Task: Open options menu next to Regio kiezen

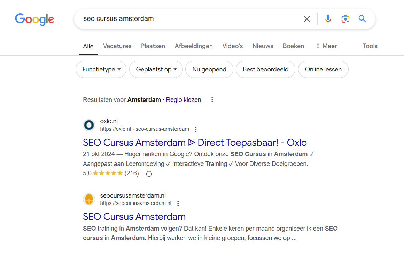Action: (212, 100)
